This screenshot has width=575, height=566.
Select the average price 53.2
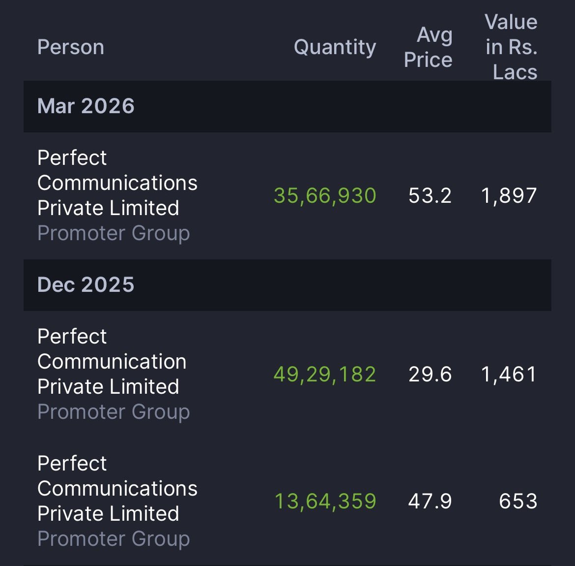pos(430,196)
